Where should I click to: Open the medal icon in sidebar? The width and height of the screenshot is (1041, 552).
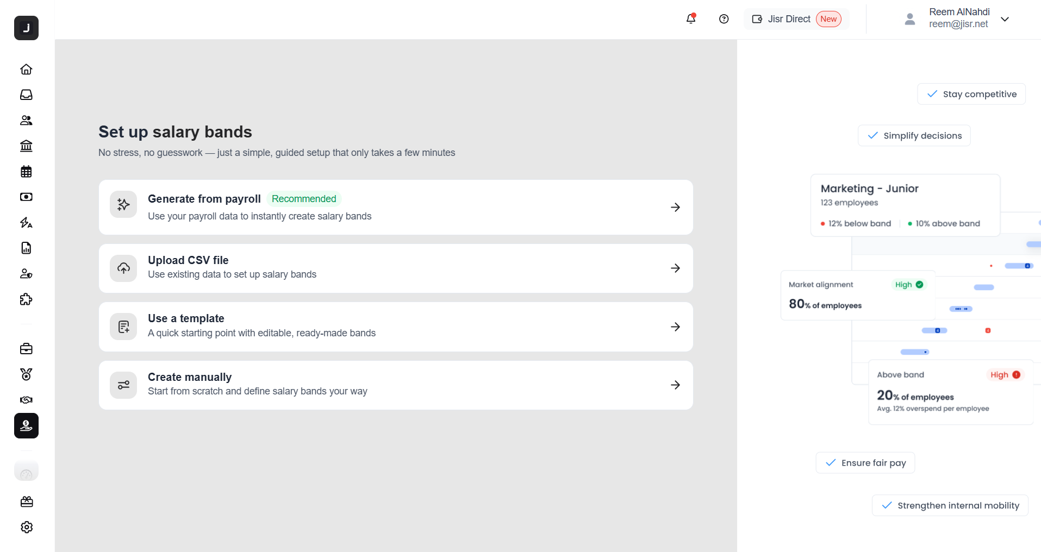tap(26, 374)
